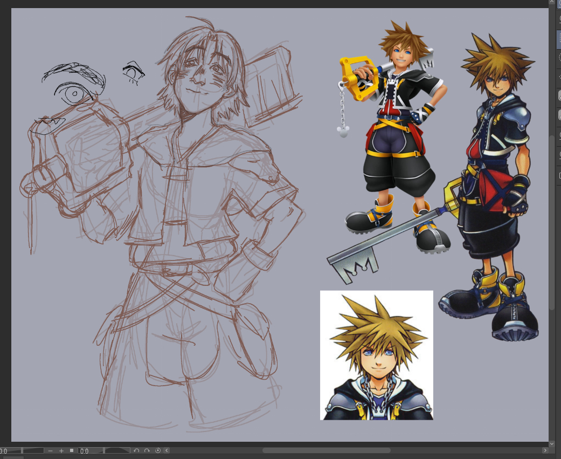561x459 pixels.
Task: Select the dashed ellipse icon at right edge
Action: 558,56
